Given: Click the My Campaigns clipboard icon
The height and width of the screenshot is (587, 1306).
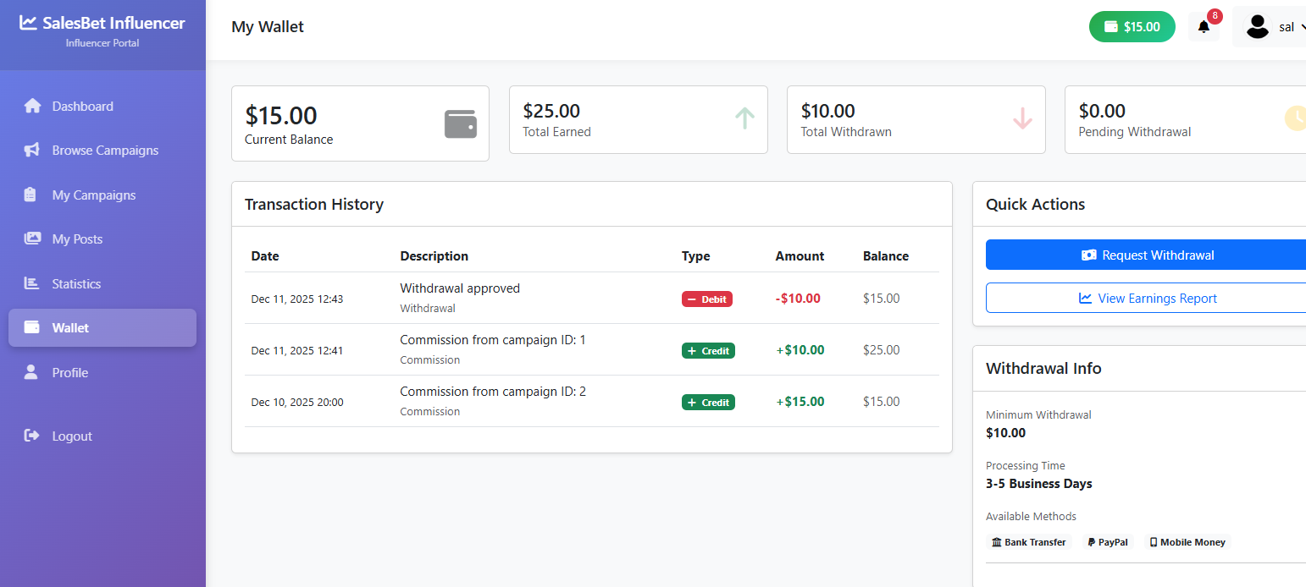Looking at the screenshot, I should (30, 195).
